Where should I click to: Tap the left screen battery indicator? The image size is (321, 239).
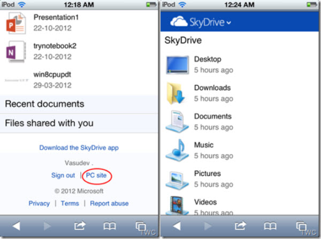[x=151, y=4]
